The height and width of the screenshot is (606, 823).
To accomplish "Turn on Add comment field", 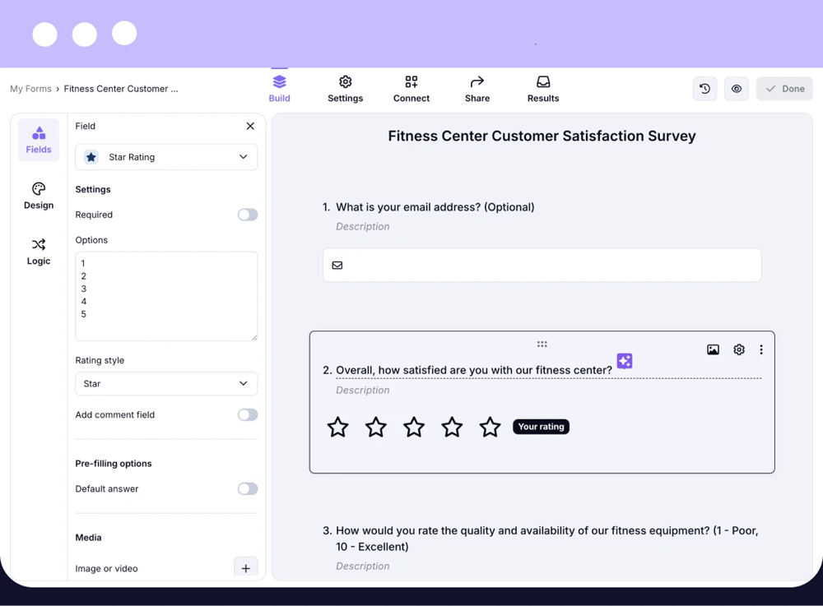I will [247, 414].
